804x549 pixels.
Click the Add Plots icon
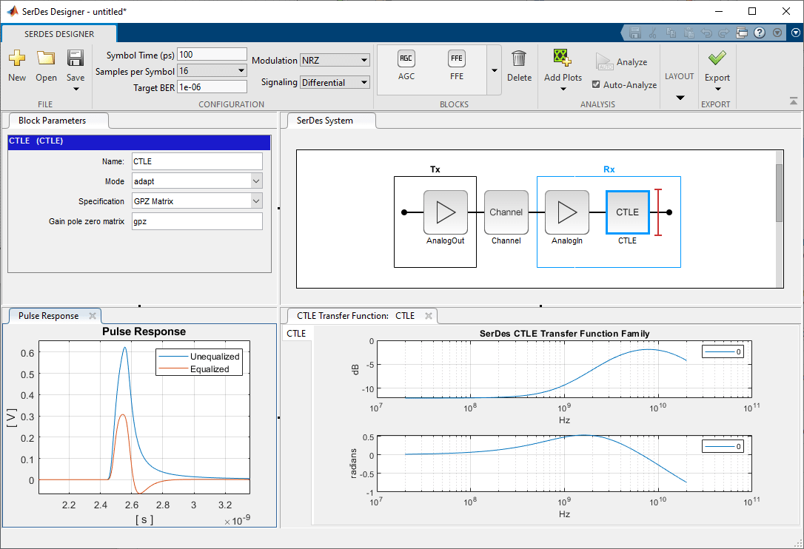[563, 58]
